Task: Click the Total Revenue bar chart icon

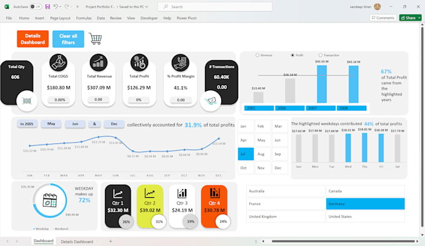Action: pyautogui.click(x=99, y=63)
